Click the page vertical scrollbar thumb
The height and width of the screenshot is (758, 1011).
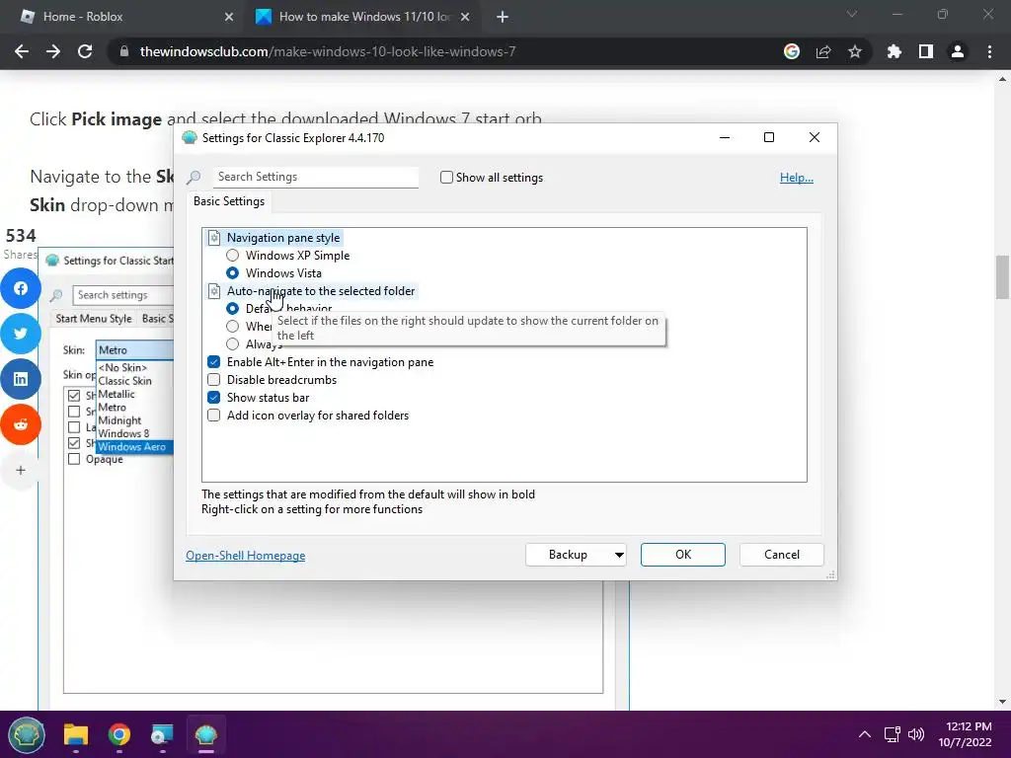[x=1002, y=277]
